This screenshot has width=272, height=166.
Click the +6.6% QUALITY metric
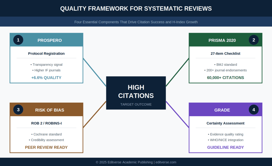point(46,77)
